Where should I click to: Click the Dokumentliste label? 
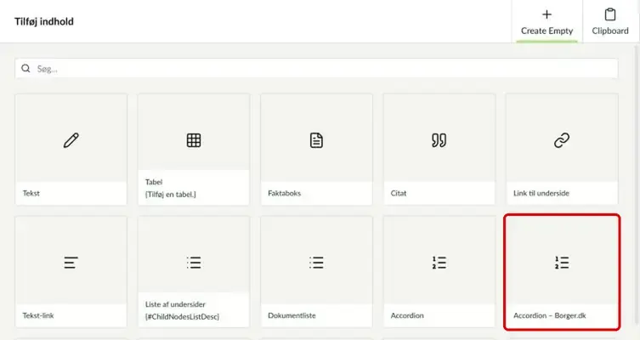tap(292, 315)
